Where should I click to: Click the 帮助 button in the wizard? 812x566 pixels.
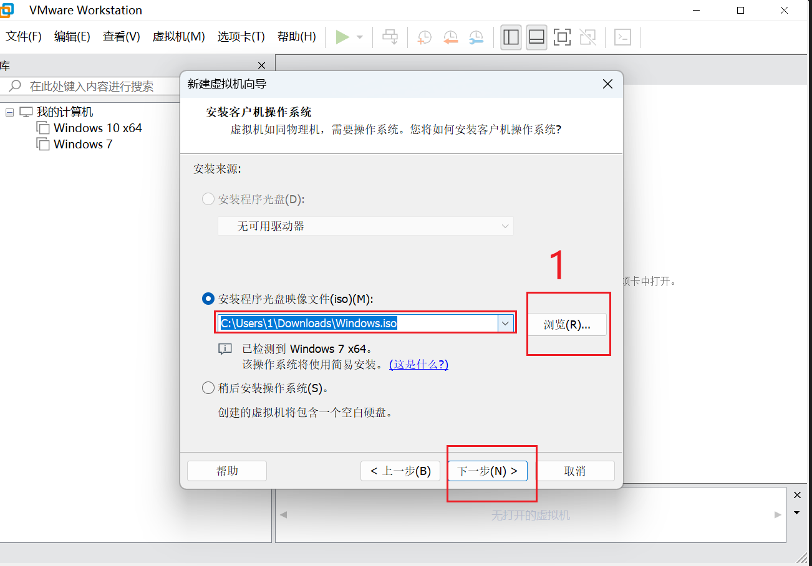pyautogui.click(x=227, y=471)
